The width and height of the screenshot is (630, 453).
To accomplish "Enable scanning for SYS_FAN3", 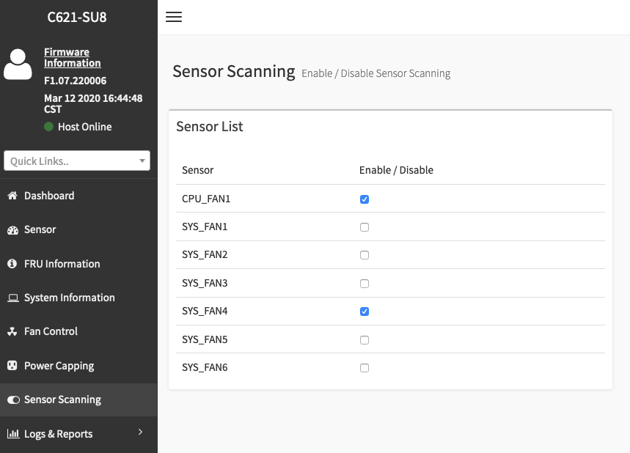I will click(365, 284).
